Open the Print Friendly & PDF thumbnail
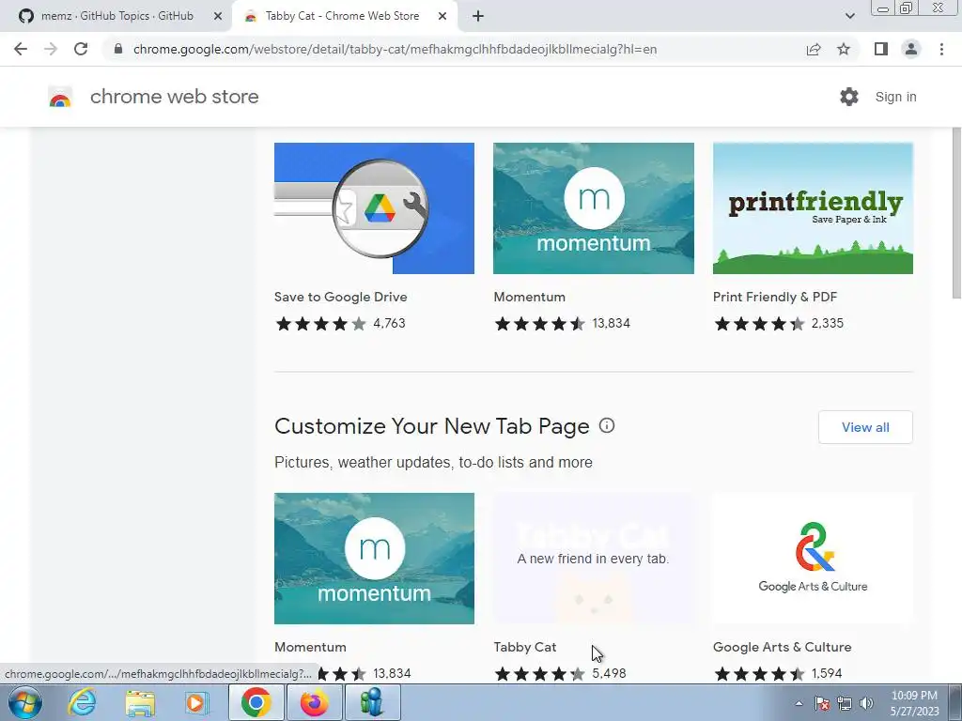 pos(813,208)
